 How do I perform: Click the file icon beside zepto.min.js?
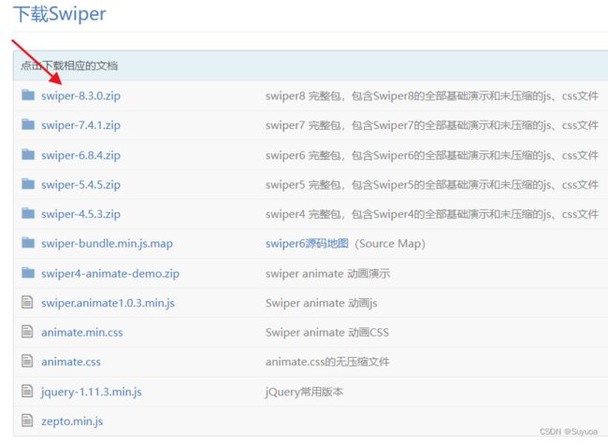(27, 421)
